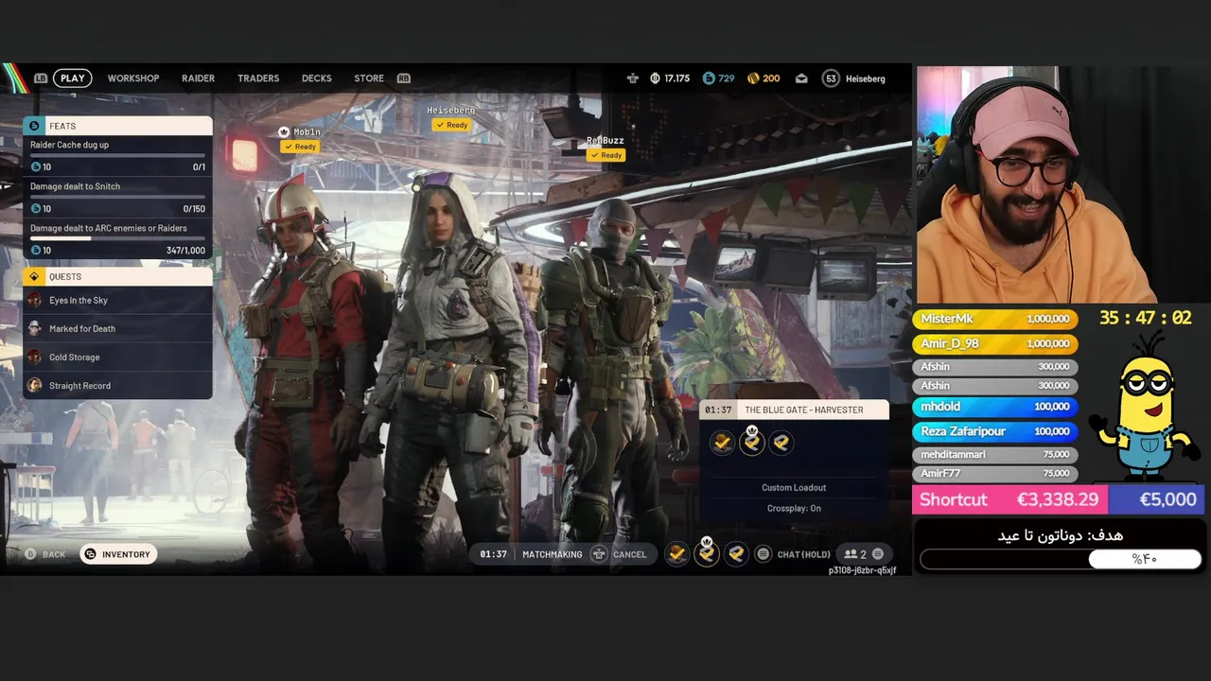Viewport: 1211px width, 681px height.
Task: Select the Eyes in the Sky quest
Action: 117,300
